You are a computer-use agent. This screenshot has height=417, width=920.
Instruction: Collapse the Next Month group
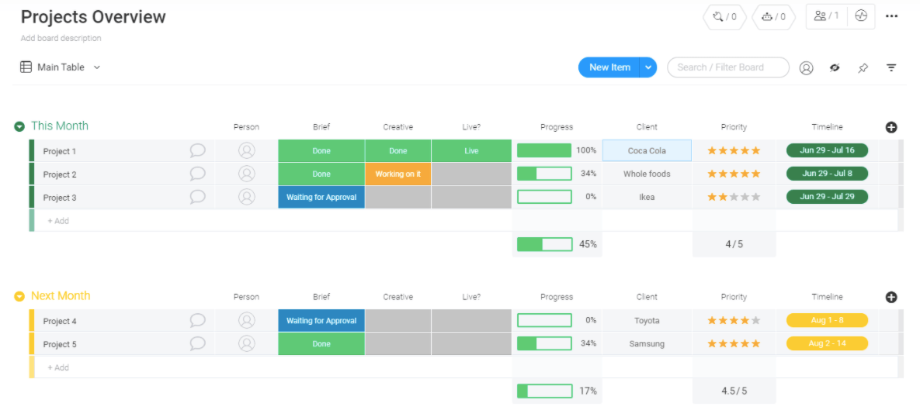[19, 296]
